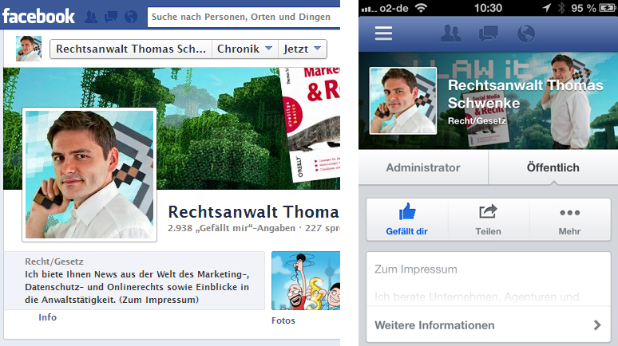
Task: Open the hamburger menu in mobile app
Action: [383, 33]
